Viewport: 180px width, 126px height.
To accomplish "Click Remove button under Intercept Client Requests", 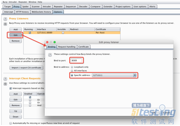I will (16, 105).
